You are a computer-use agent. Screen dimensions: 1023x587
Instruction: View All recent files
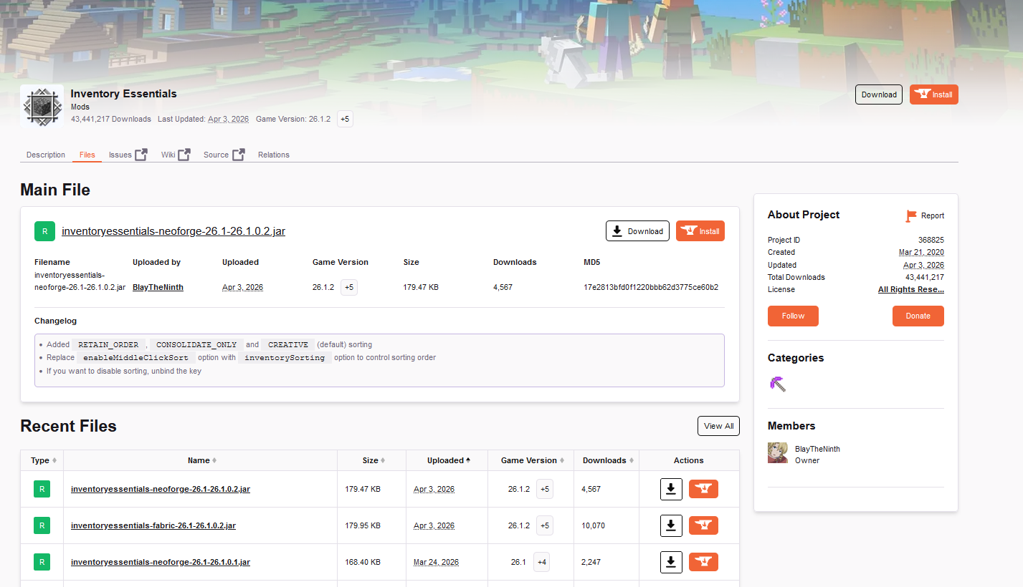[x=718, y=426]
